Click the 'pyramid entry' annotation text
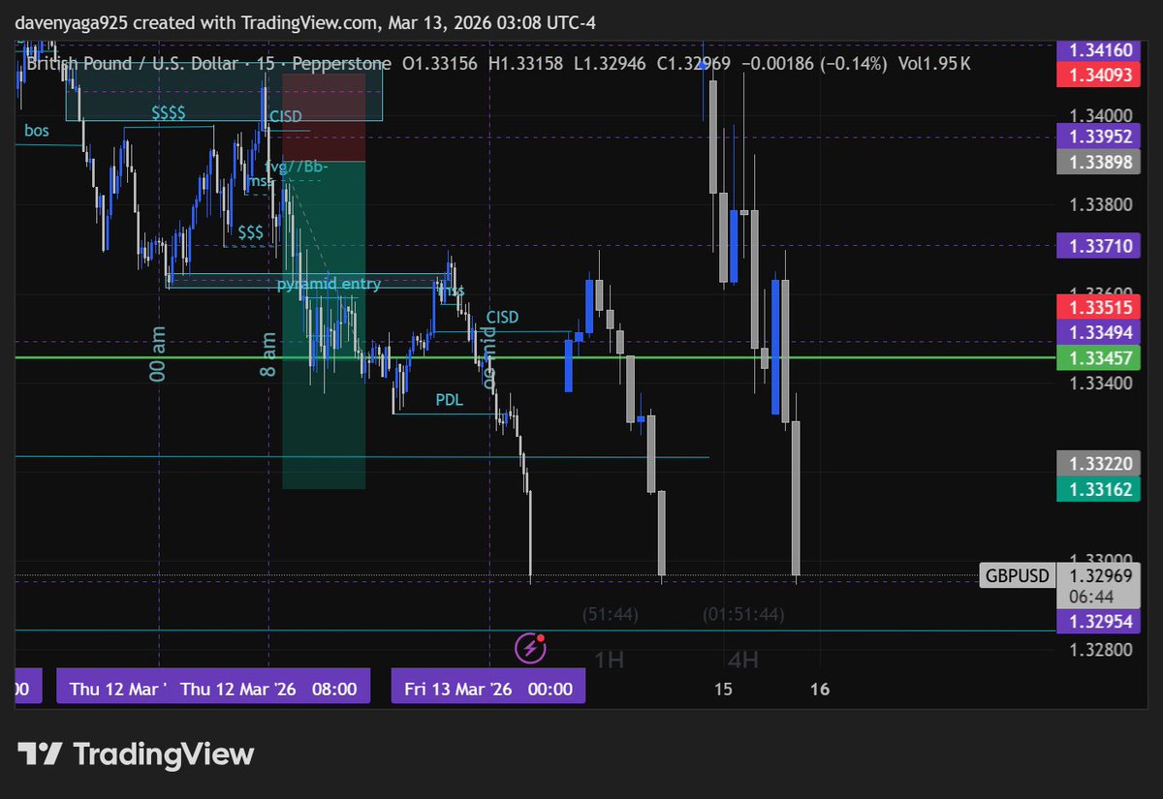 pyautogui.click(x=329, y=284)
